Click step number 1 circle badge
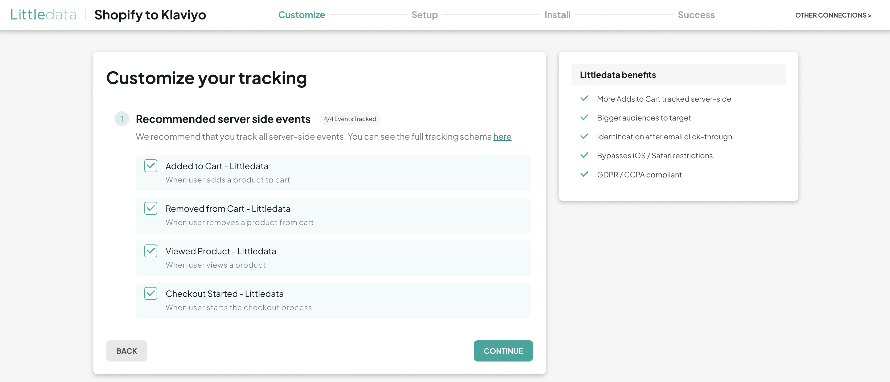 (x=122, y=119)
